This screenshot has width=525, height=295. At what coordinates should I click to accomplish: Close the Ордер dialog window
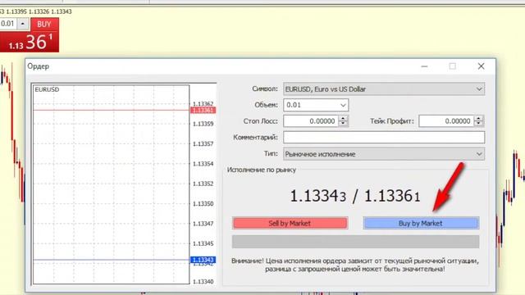(x=482, y=66)
